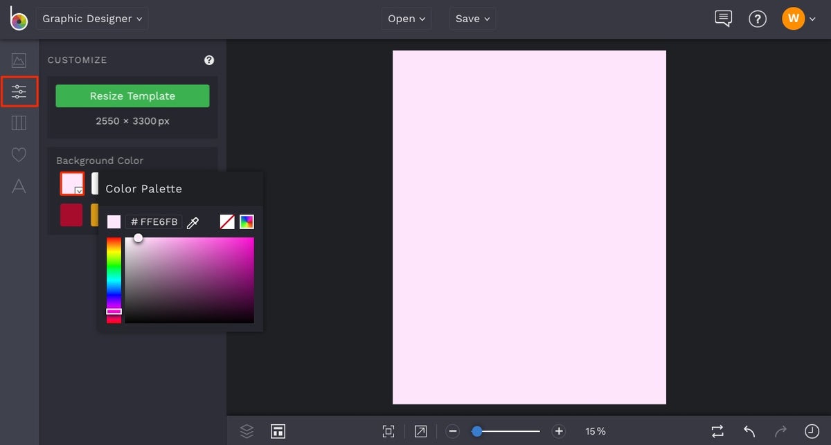
Task: Open the Open file dropdown
Action: coord(406,19)
